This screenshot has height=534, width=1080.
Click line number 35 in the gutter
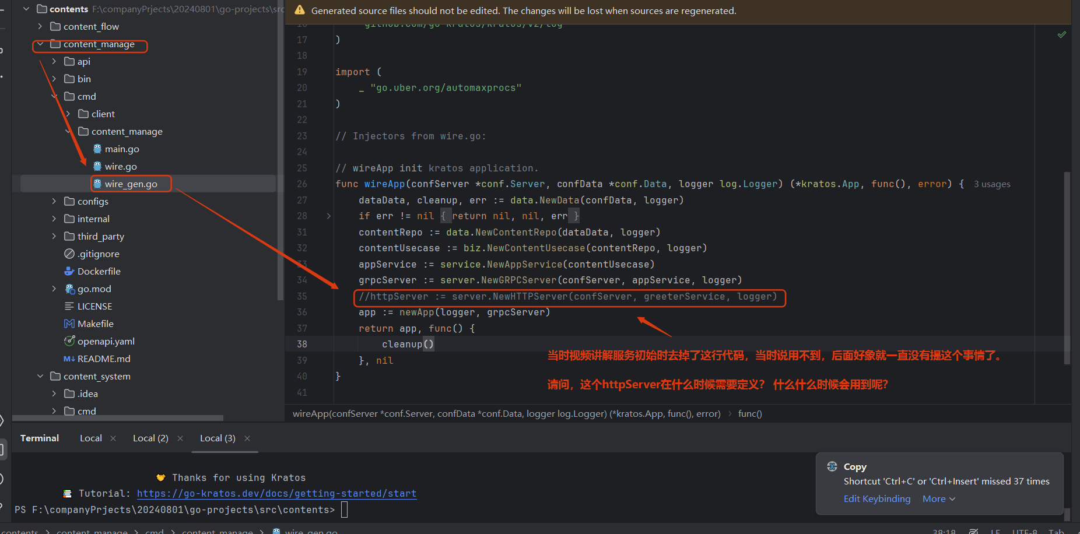click(302, 296)
